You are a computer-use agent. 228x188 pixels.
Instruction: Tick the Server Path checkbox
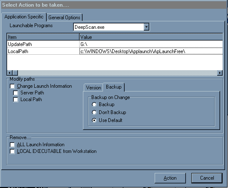pos(15,93)
